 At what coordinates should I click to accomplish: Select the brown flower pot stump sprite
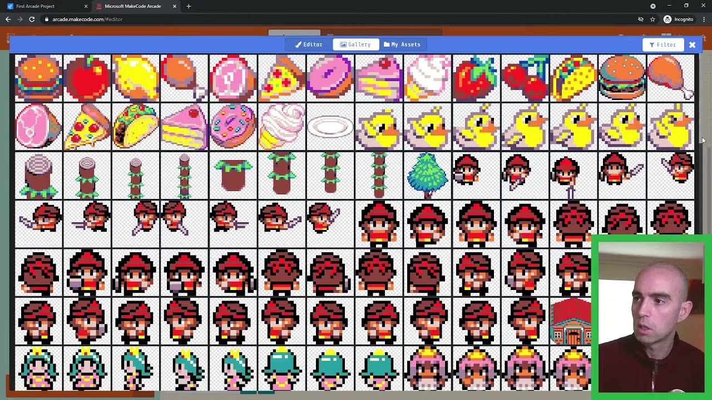click(x=233, y=175)
